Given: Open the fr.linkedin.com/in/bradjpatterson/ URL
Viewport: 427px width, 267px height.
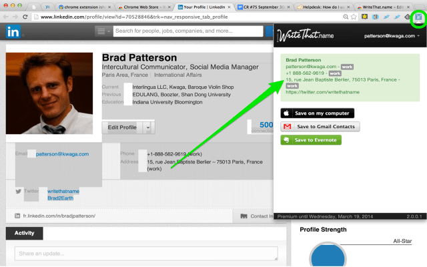Looking at the screenshot, I should pyautogui.click(x=59, y=216).
